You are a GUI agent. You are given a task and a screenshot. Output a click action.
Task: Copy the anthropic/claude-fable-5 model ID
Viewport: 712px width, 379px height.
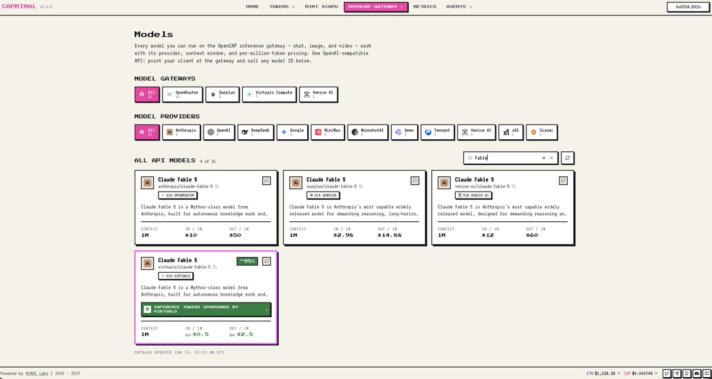tap(217, 186)
